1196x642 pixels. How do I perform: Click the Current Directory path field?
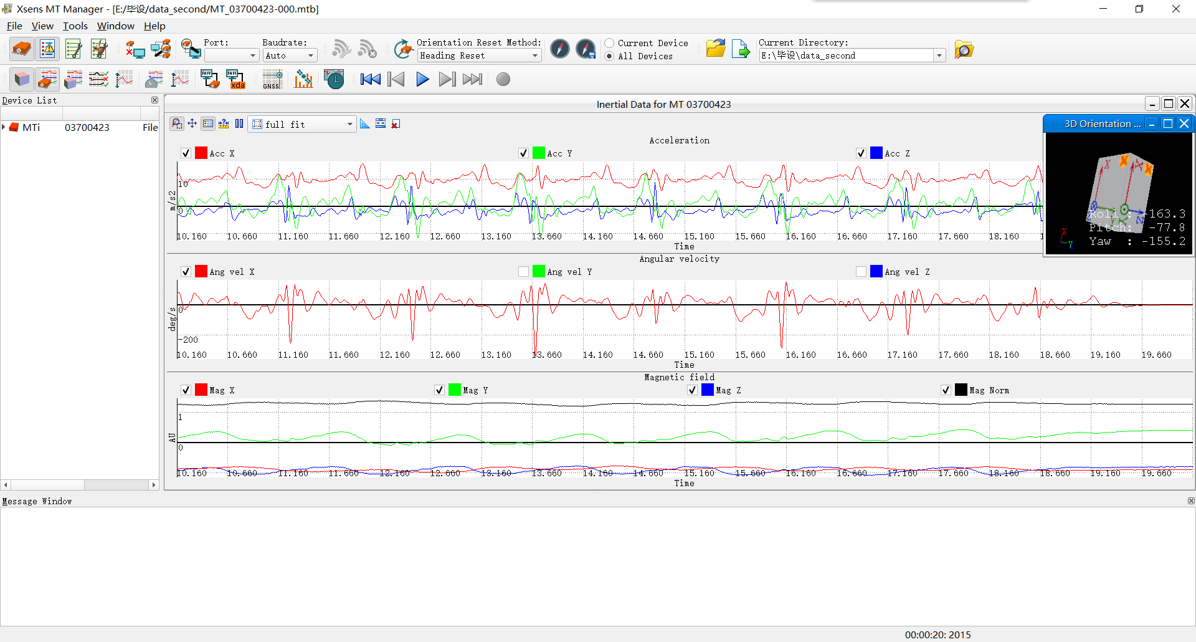click(x=846, y=55)
